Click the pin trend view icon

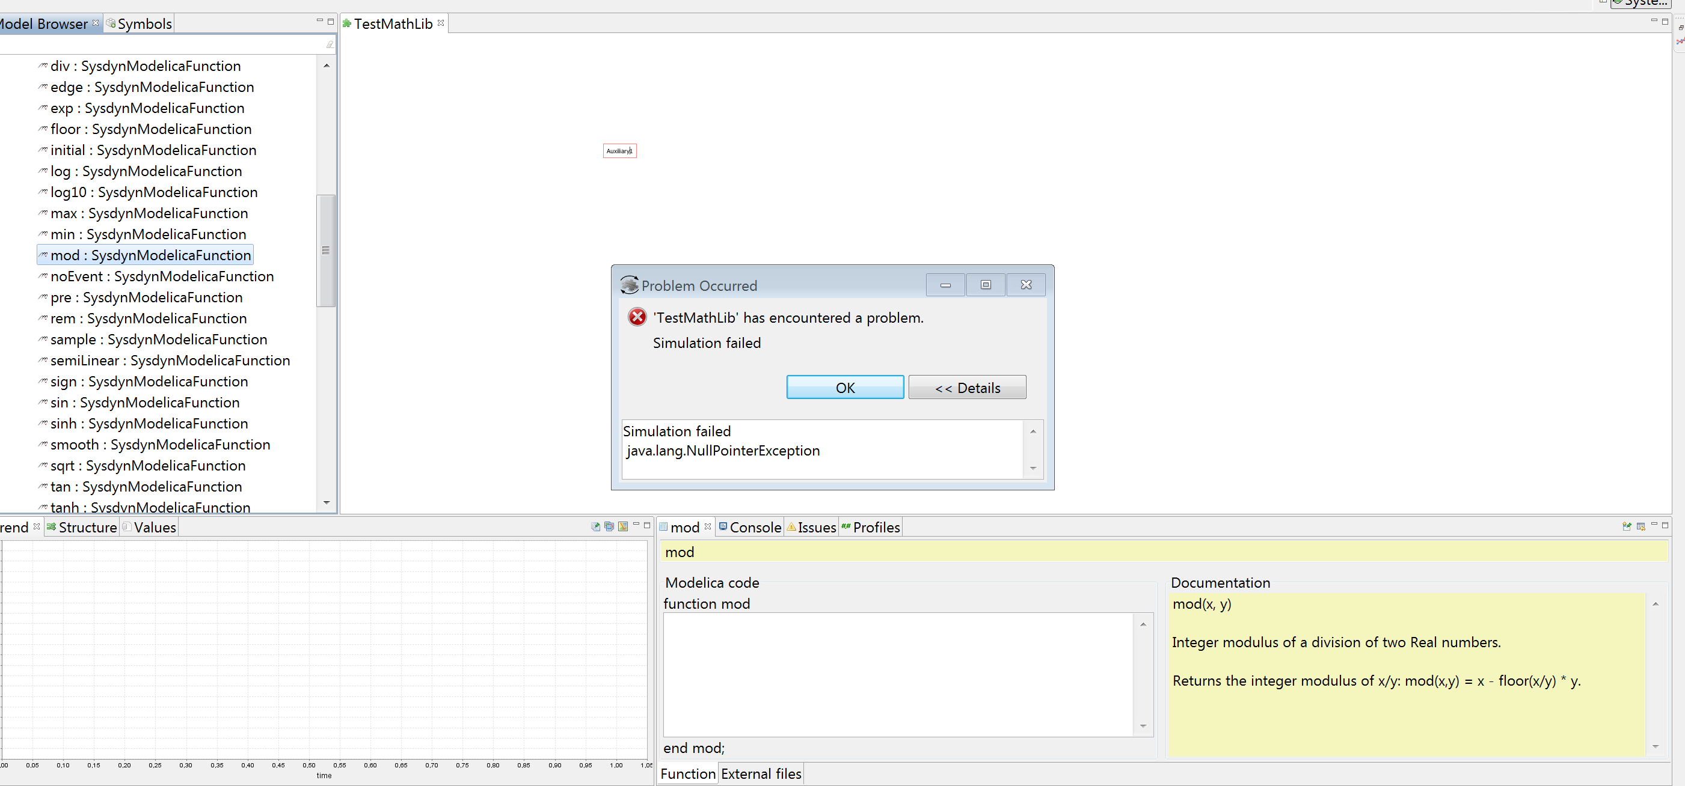click(x=595, y=526)
